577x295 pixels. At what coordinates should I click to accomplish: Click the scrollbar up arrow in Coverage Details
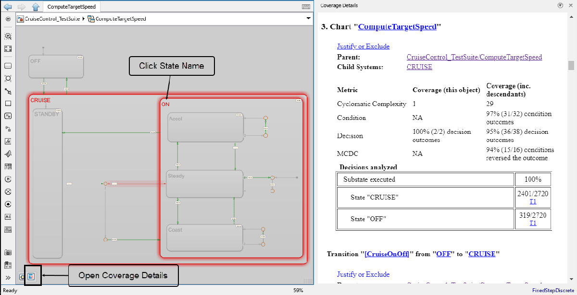coord(571,16)
